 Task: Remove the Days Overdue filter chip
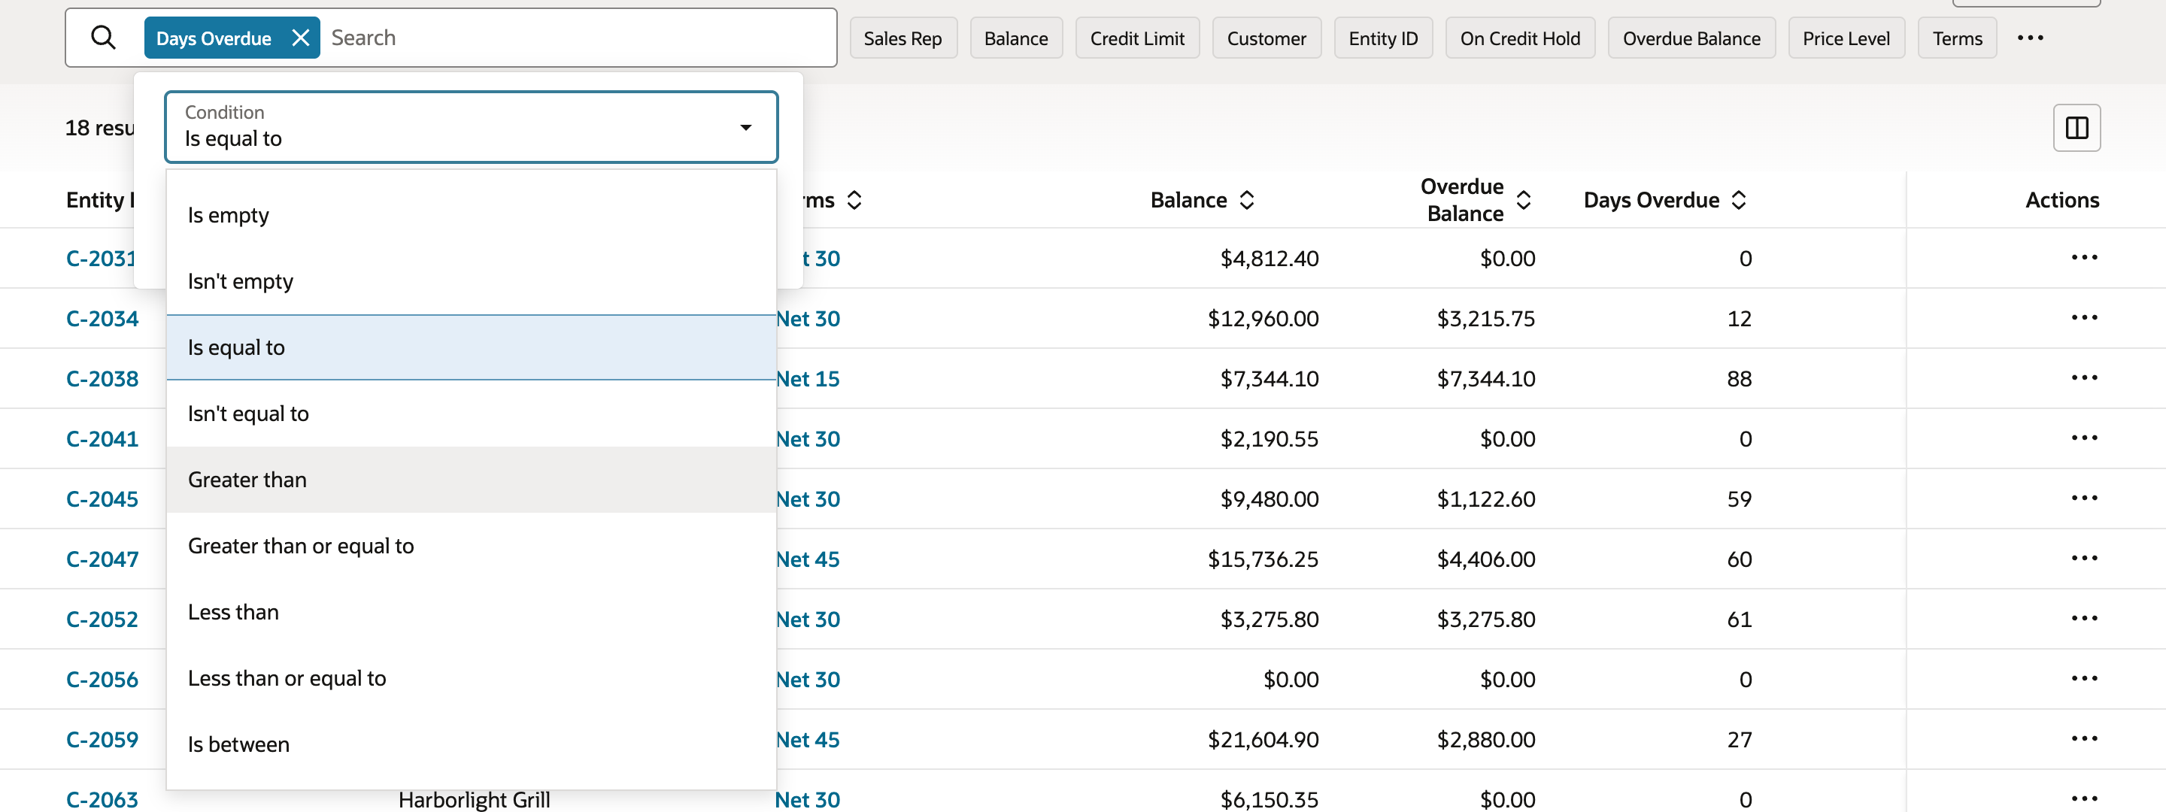(x=300, y=38)
